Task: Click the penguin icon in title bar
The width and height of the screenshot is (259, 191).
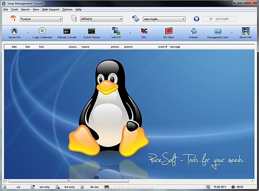Action: (x=4, y=3)
